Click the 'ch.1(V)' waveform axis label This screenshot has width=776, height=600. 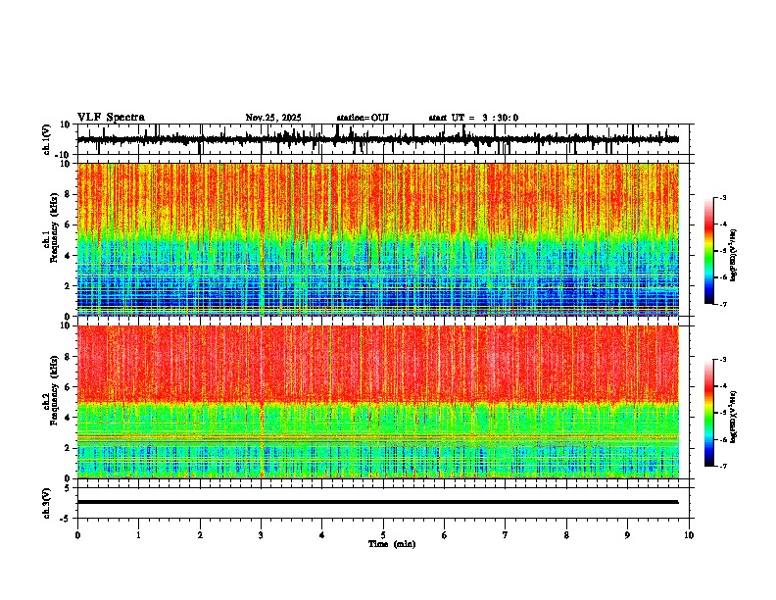47,139
